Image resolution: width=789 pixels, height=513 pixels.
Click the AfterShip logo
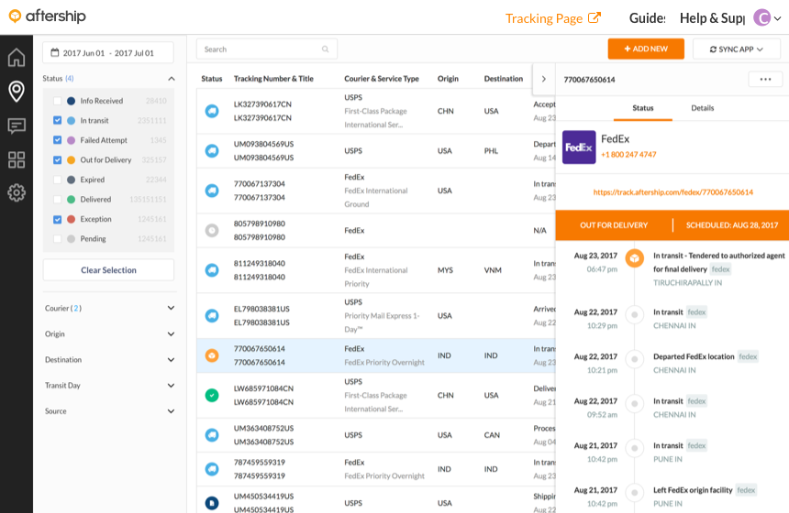coord(48,16)
